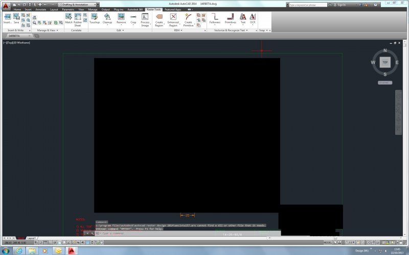Expand the Vectorize & Recognize Text panel
This screenshot has width=409, height=255.
pos(231,31)
